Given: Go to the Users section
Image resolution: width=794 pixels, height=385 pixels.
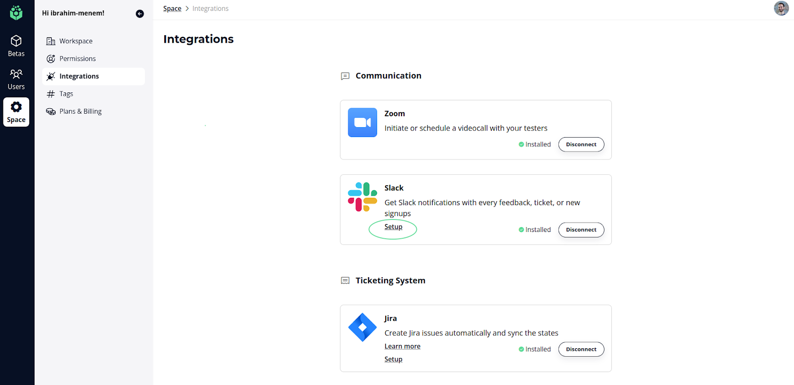Looking at the screenshot, I should [16, 79].
